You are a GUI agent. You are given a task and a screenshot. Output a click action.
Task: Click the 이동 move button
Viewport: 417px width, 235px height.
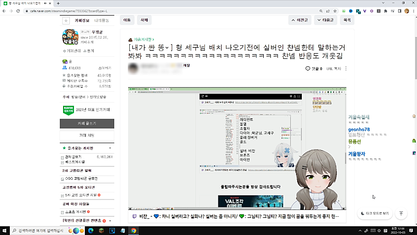[x=127, y=20]
